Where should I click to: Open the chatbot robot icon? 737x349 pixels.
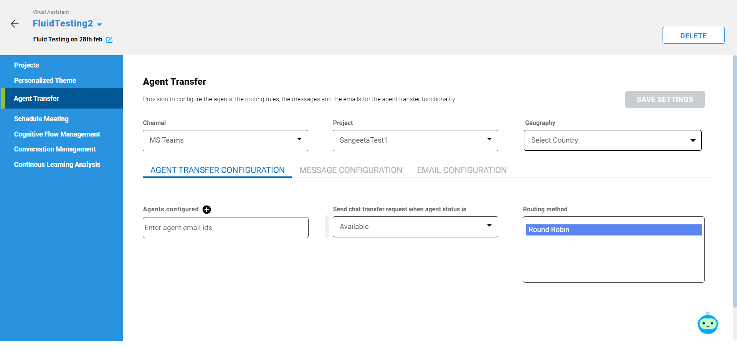[707, 324]
